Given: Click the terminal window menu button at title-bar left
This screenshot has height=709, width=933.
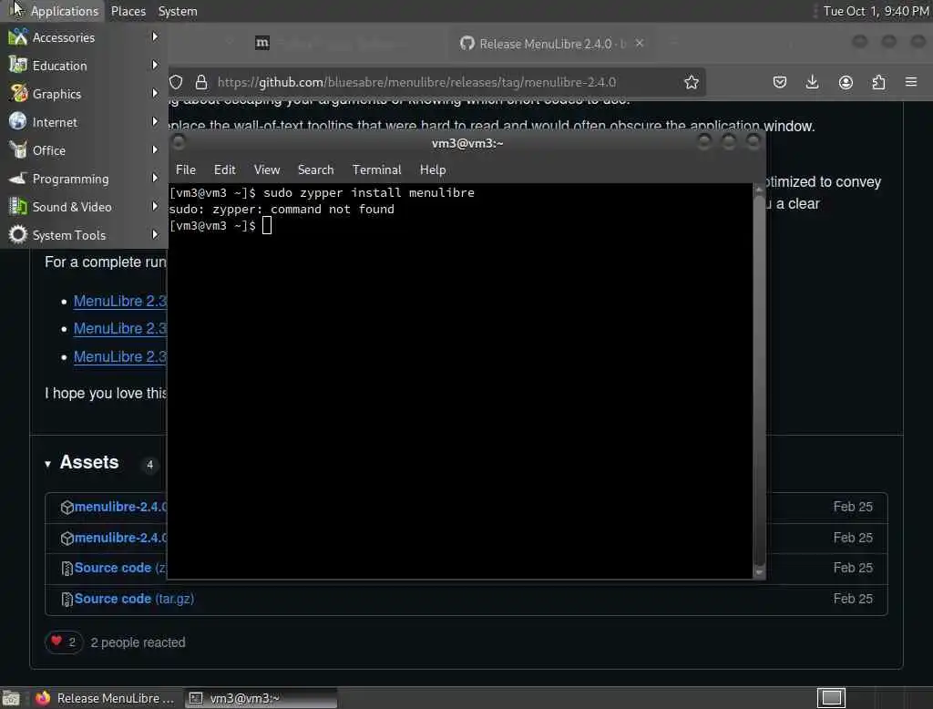Looking at the screenshot, I should coord(178,142).
